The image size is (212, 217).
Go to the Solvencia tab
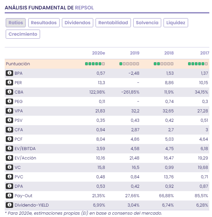coord(147,23)
